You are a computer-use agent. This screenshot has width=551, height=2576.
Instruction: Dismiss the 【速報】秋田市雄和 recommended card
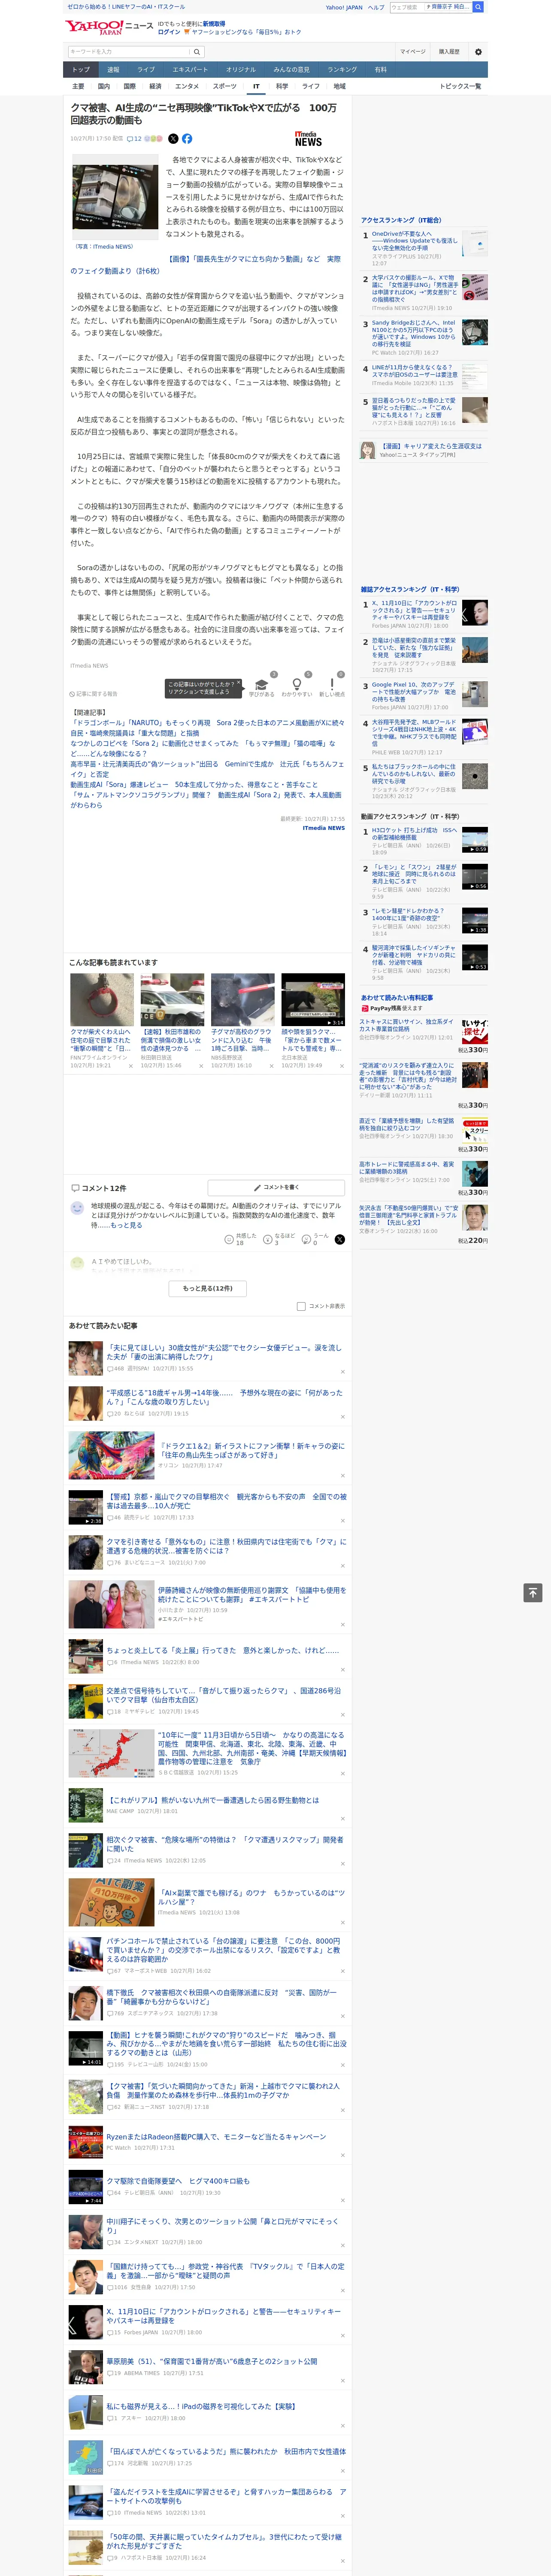(x=201, y=1066)
